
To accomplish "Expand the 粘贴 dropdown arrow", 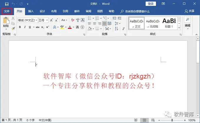I will pos(6,29).
